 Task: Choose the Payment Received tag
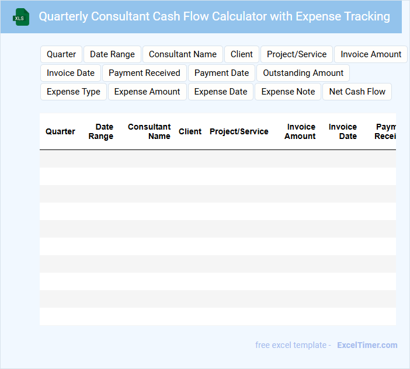pyautogui.click(x=144, y=73)
